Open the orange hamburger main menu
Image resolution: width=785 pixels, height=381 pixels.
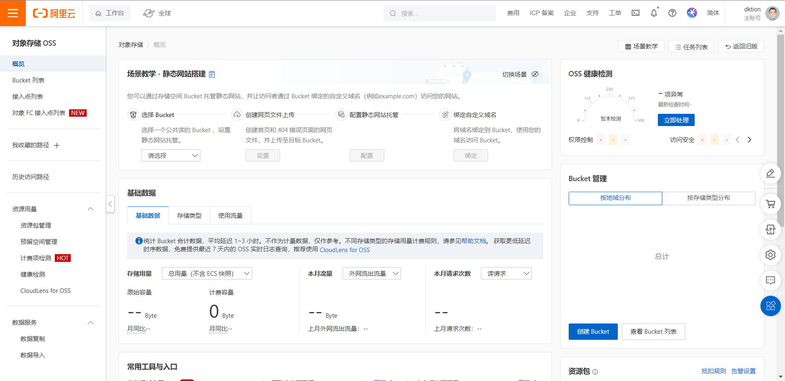[x=13, y=13]
